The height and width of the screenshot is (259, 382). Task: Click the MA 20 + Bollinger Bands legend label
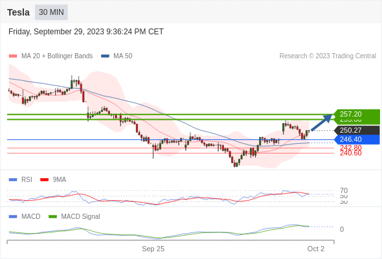tap(57, 56)
